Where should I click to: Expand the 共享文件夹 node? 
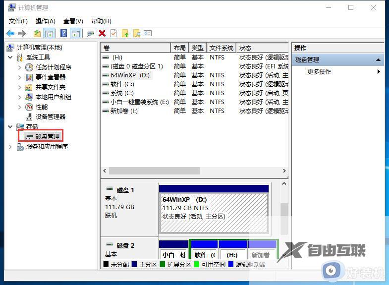20,87
